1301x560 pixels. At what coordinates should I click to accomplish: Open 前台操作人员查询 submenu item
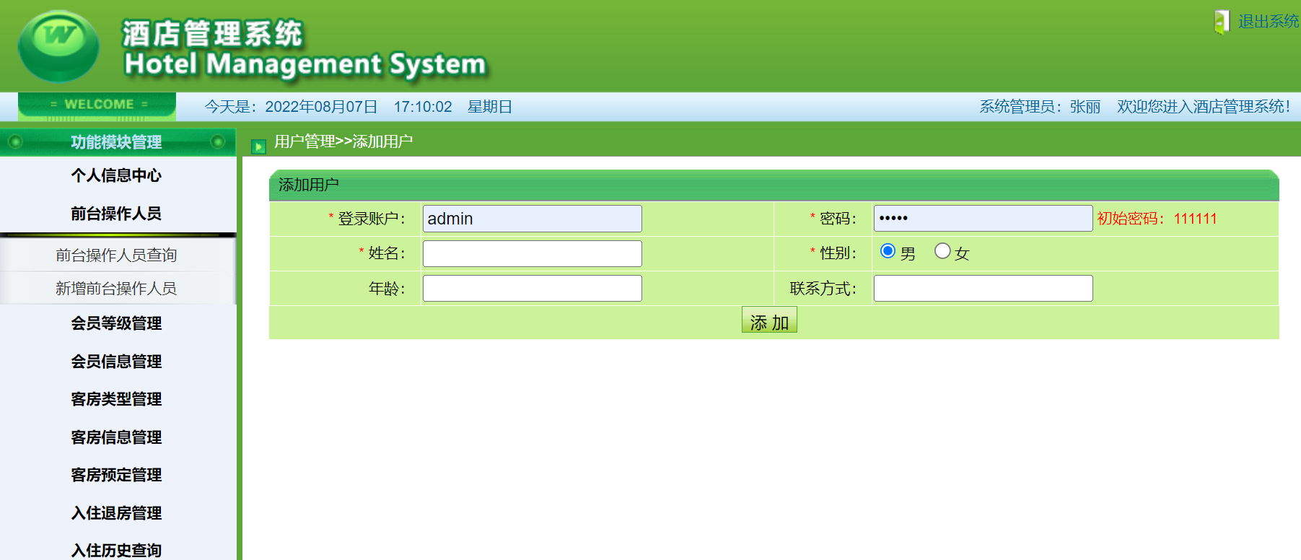[116, 255]
